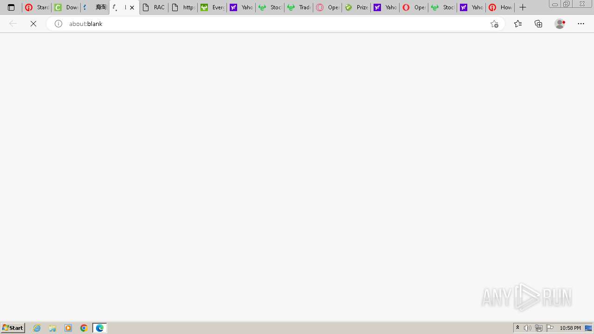Switch to the 'RAC' tab
This screenshot has width=594, height=334.
coord(154,7)
